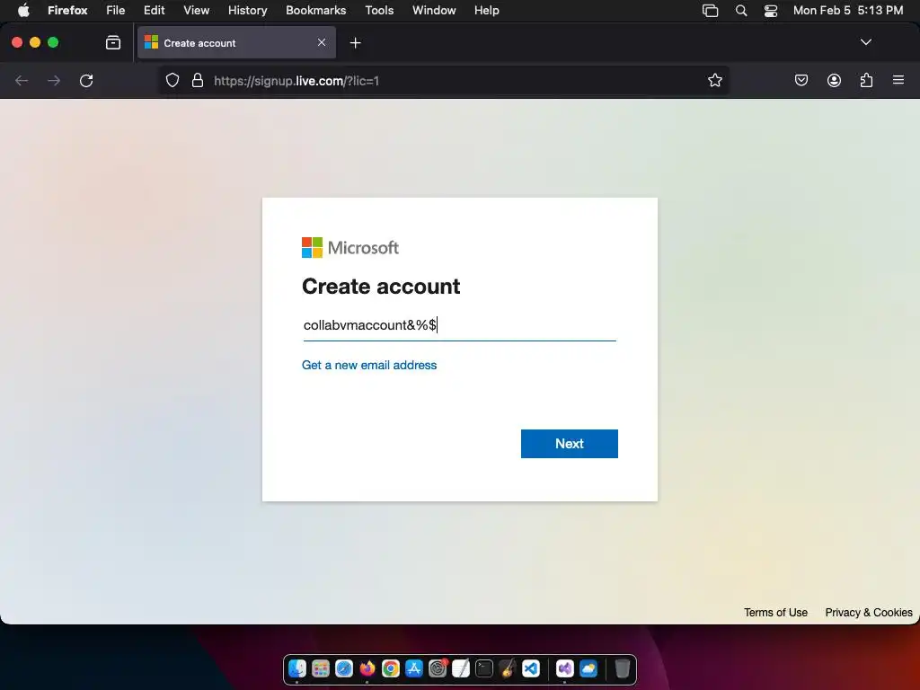Viewport: 920px width, 690px height.
Task: Open Terms of Use link
Action: click(775, 613)
